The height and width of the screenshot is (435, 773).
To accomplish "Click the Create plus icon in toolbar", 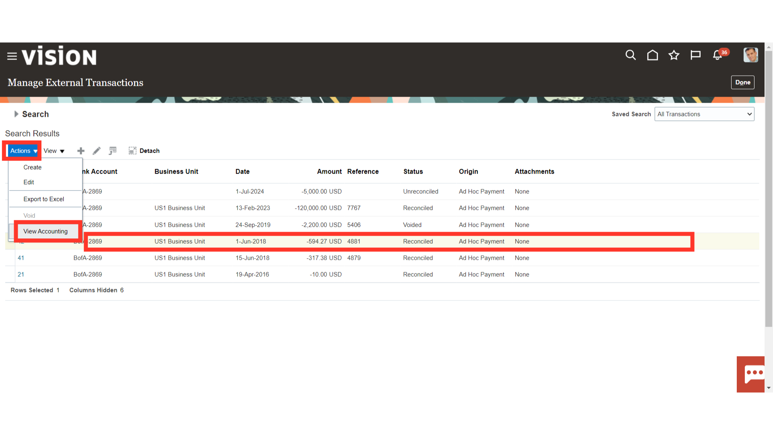I will (81, 151).
